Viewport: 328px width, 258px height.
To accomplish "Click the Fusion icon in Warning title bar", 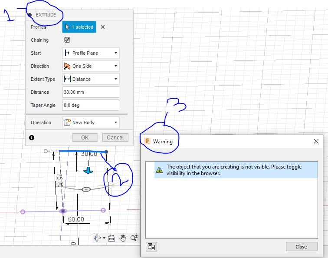I will pyautogui.click(x=148, y=141).
